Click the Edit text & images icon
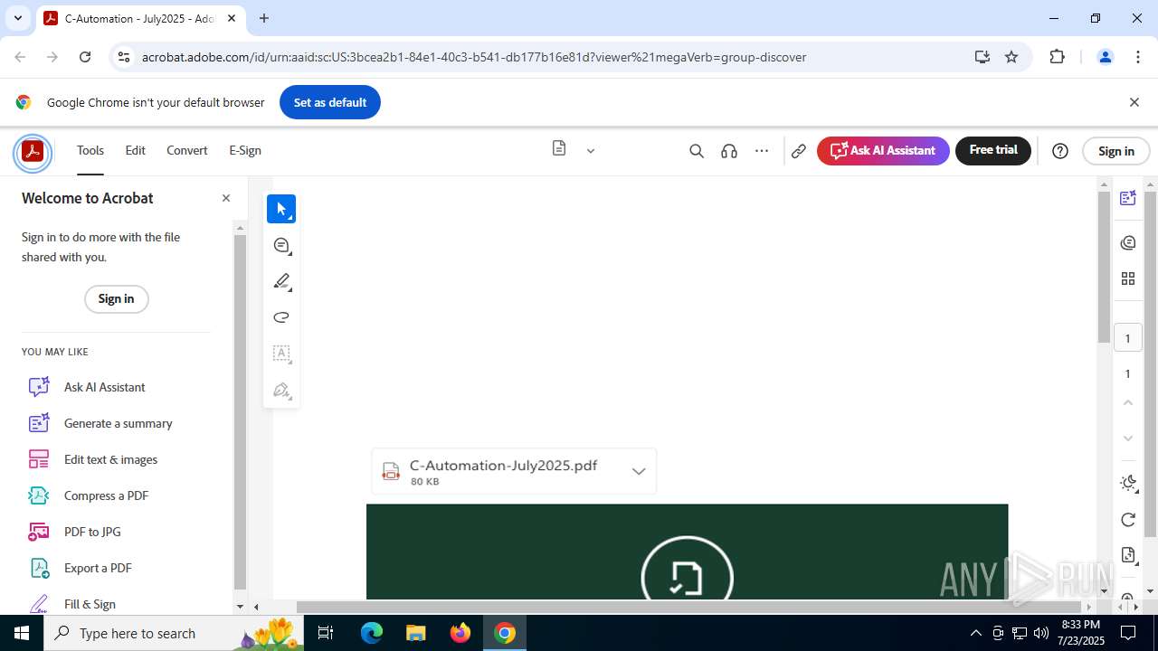This screenshot has height=651, width=1158. [x=39, y=459]
